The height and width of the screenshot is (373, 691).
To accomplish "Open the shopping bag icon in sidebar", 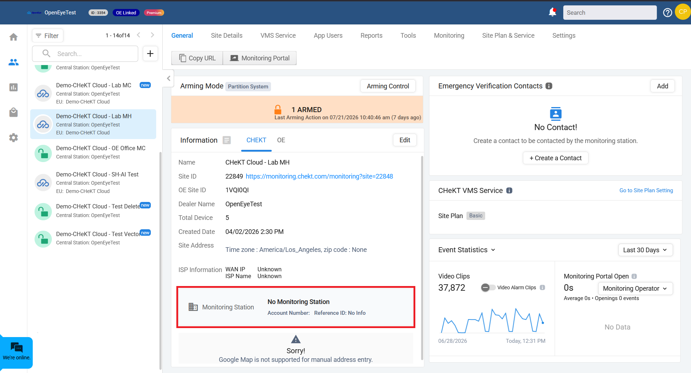I will tap(14, 112).
